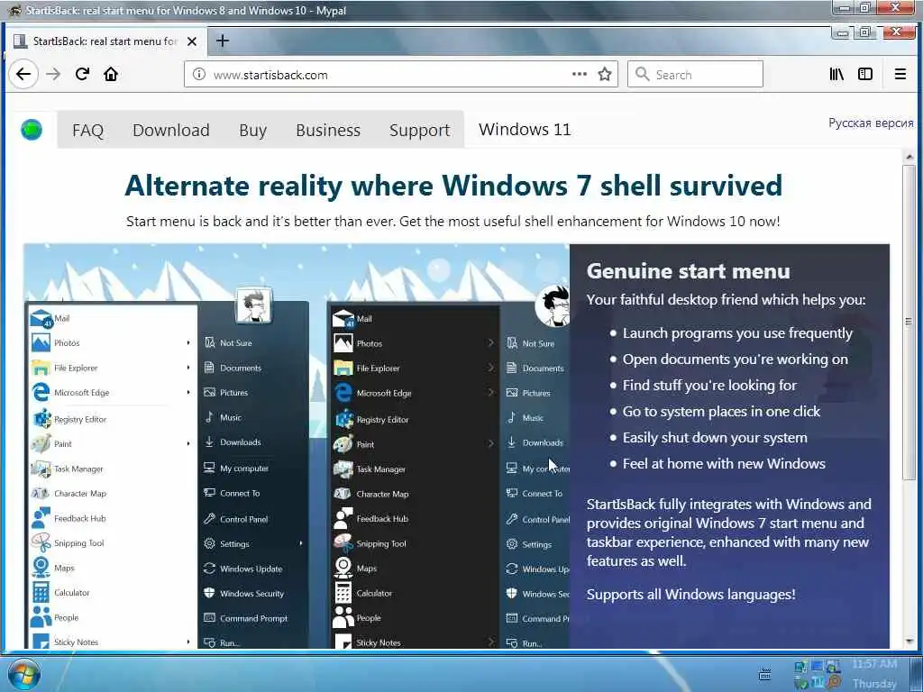Screen dimensions: 923x692
Task: Click the taskbar clock
Action: (874, 674)
